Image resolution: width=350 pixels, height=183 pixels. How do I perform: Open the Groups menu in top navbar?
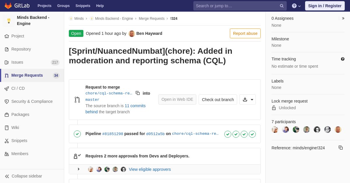pos(63,6)
